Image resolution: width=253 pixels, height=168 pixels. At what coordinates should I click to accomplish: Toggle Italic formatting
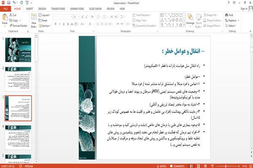point(59,24)
